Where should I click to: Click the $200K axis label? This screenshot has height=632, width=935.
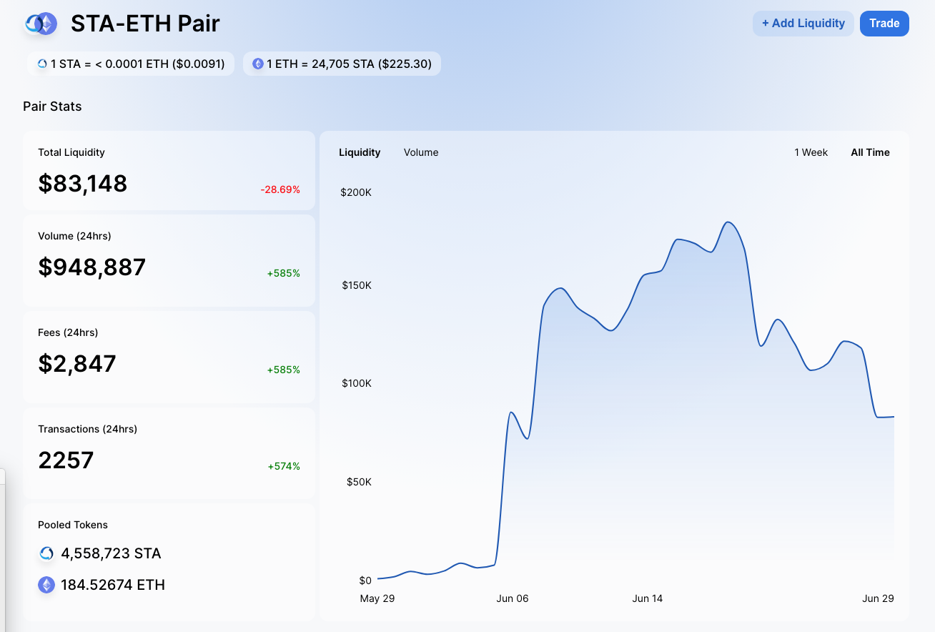[356, 192]
